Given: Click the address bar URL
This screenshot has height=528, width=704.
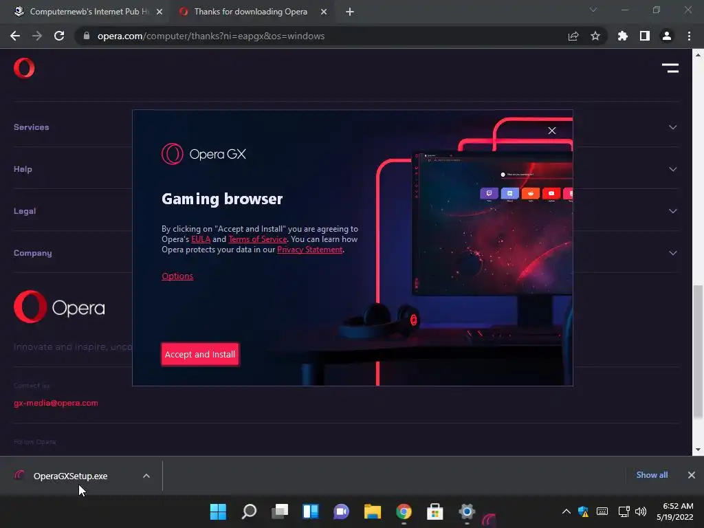Looking at the screenshot, I should pyautogui.click(x=211, y=36).
